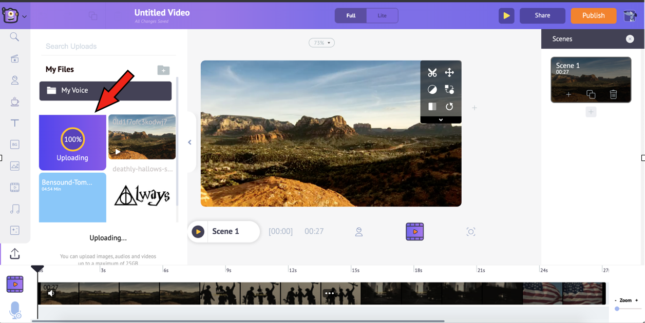Expand more options chevron in video toolbar
Screen dimensions: 645x323
tap(441, 119)
